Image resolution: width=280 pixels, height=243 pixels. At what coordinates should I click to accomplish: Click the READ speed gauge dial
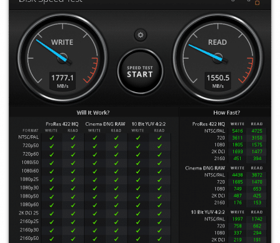218,58
